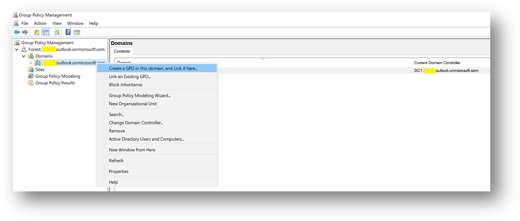Image resolution: width=520 pixels, height=221 pixels.
Task: Collapse the Forest tree node
Action: pos(17,49)
